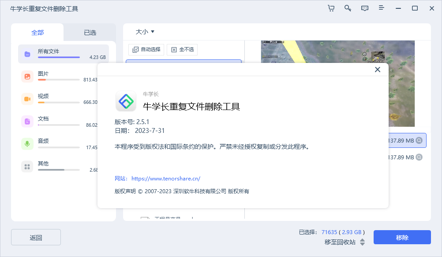Viewport: 442px width, 257px height.
Task: Click the registration key icon in title bar
Action: click(348, 8)
